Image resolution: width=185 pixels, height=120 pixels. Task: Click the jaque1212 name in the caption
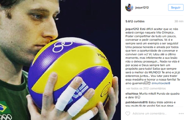(132, 29)
